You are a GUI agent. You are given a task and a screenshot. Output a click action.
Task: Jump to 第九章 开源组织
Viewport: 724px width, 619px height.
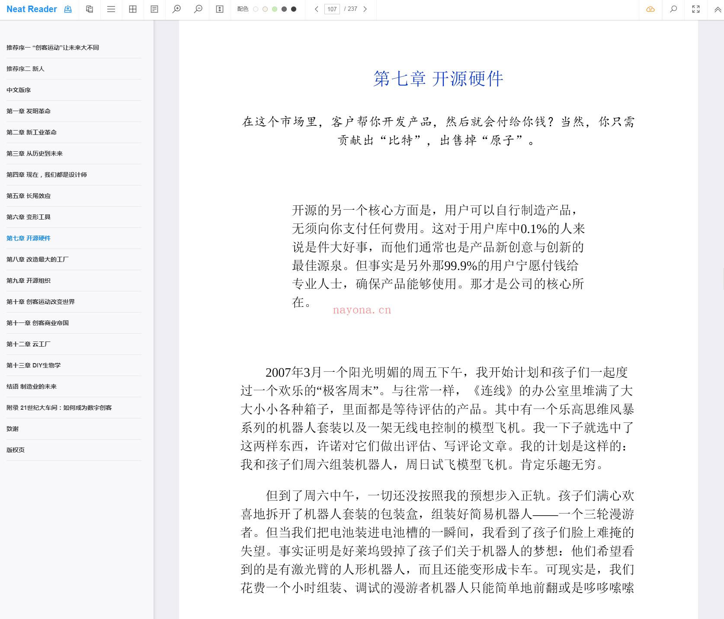29,281
